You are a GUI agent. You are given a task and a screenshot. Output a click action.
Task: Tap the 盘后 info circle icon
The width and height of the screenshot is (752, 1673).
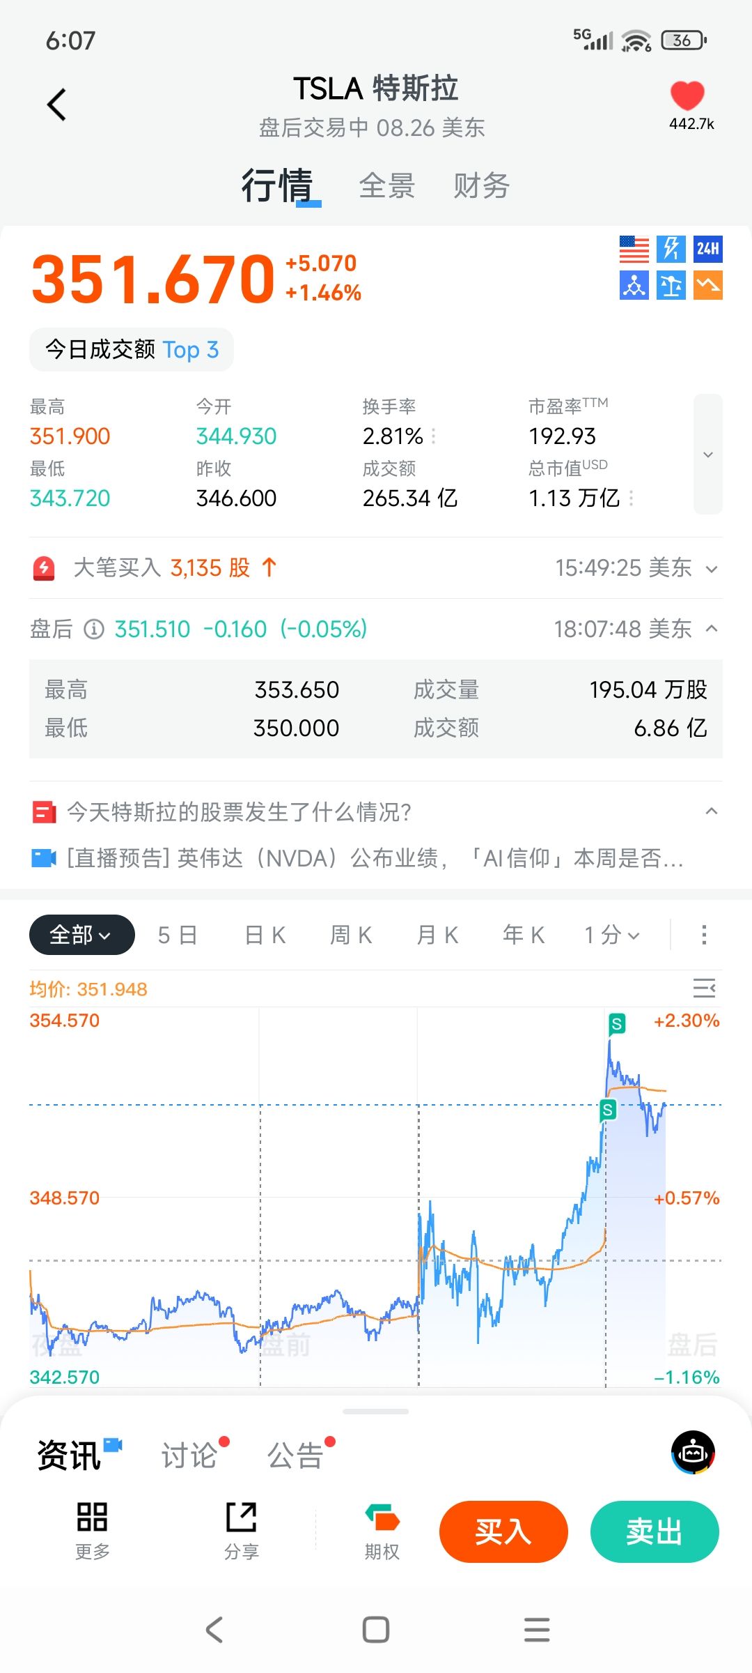(94, 629)
